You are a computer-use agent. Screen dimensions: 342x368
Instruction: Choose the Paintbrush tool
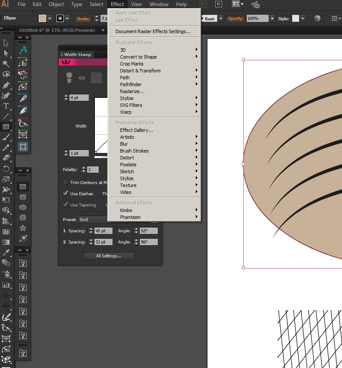tap(6, 137)
